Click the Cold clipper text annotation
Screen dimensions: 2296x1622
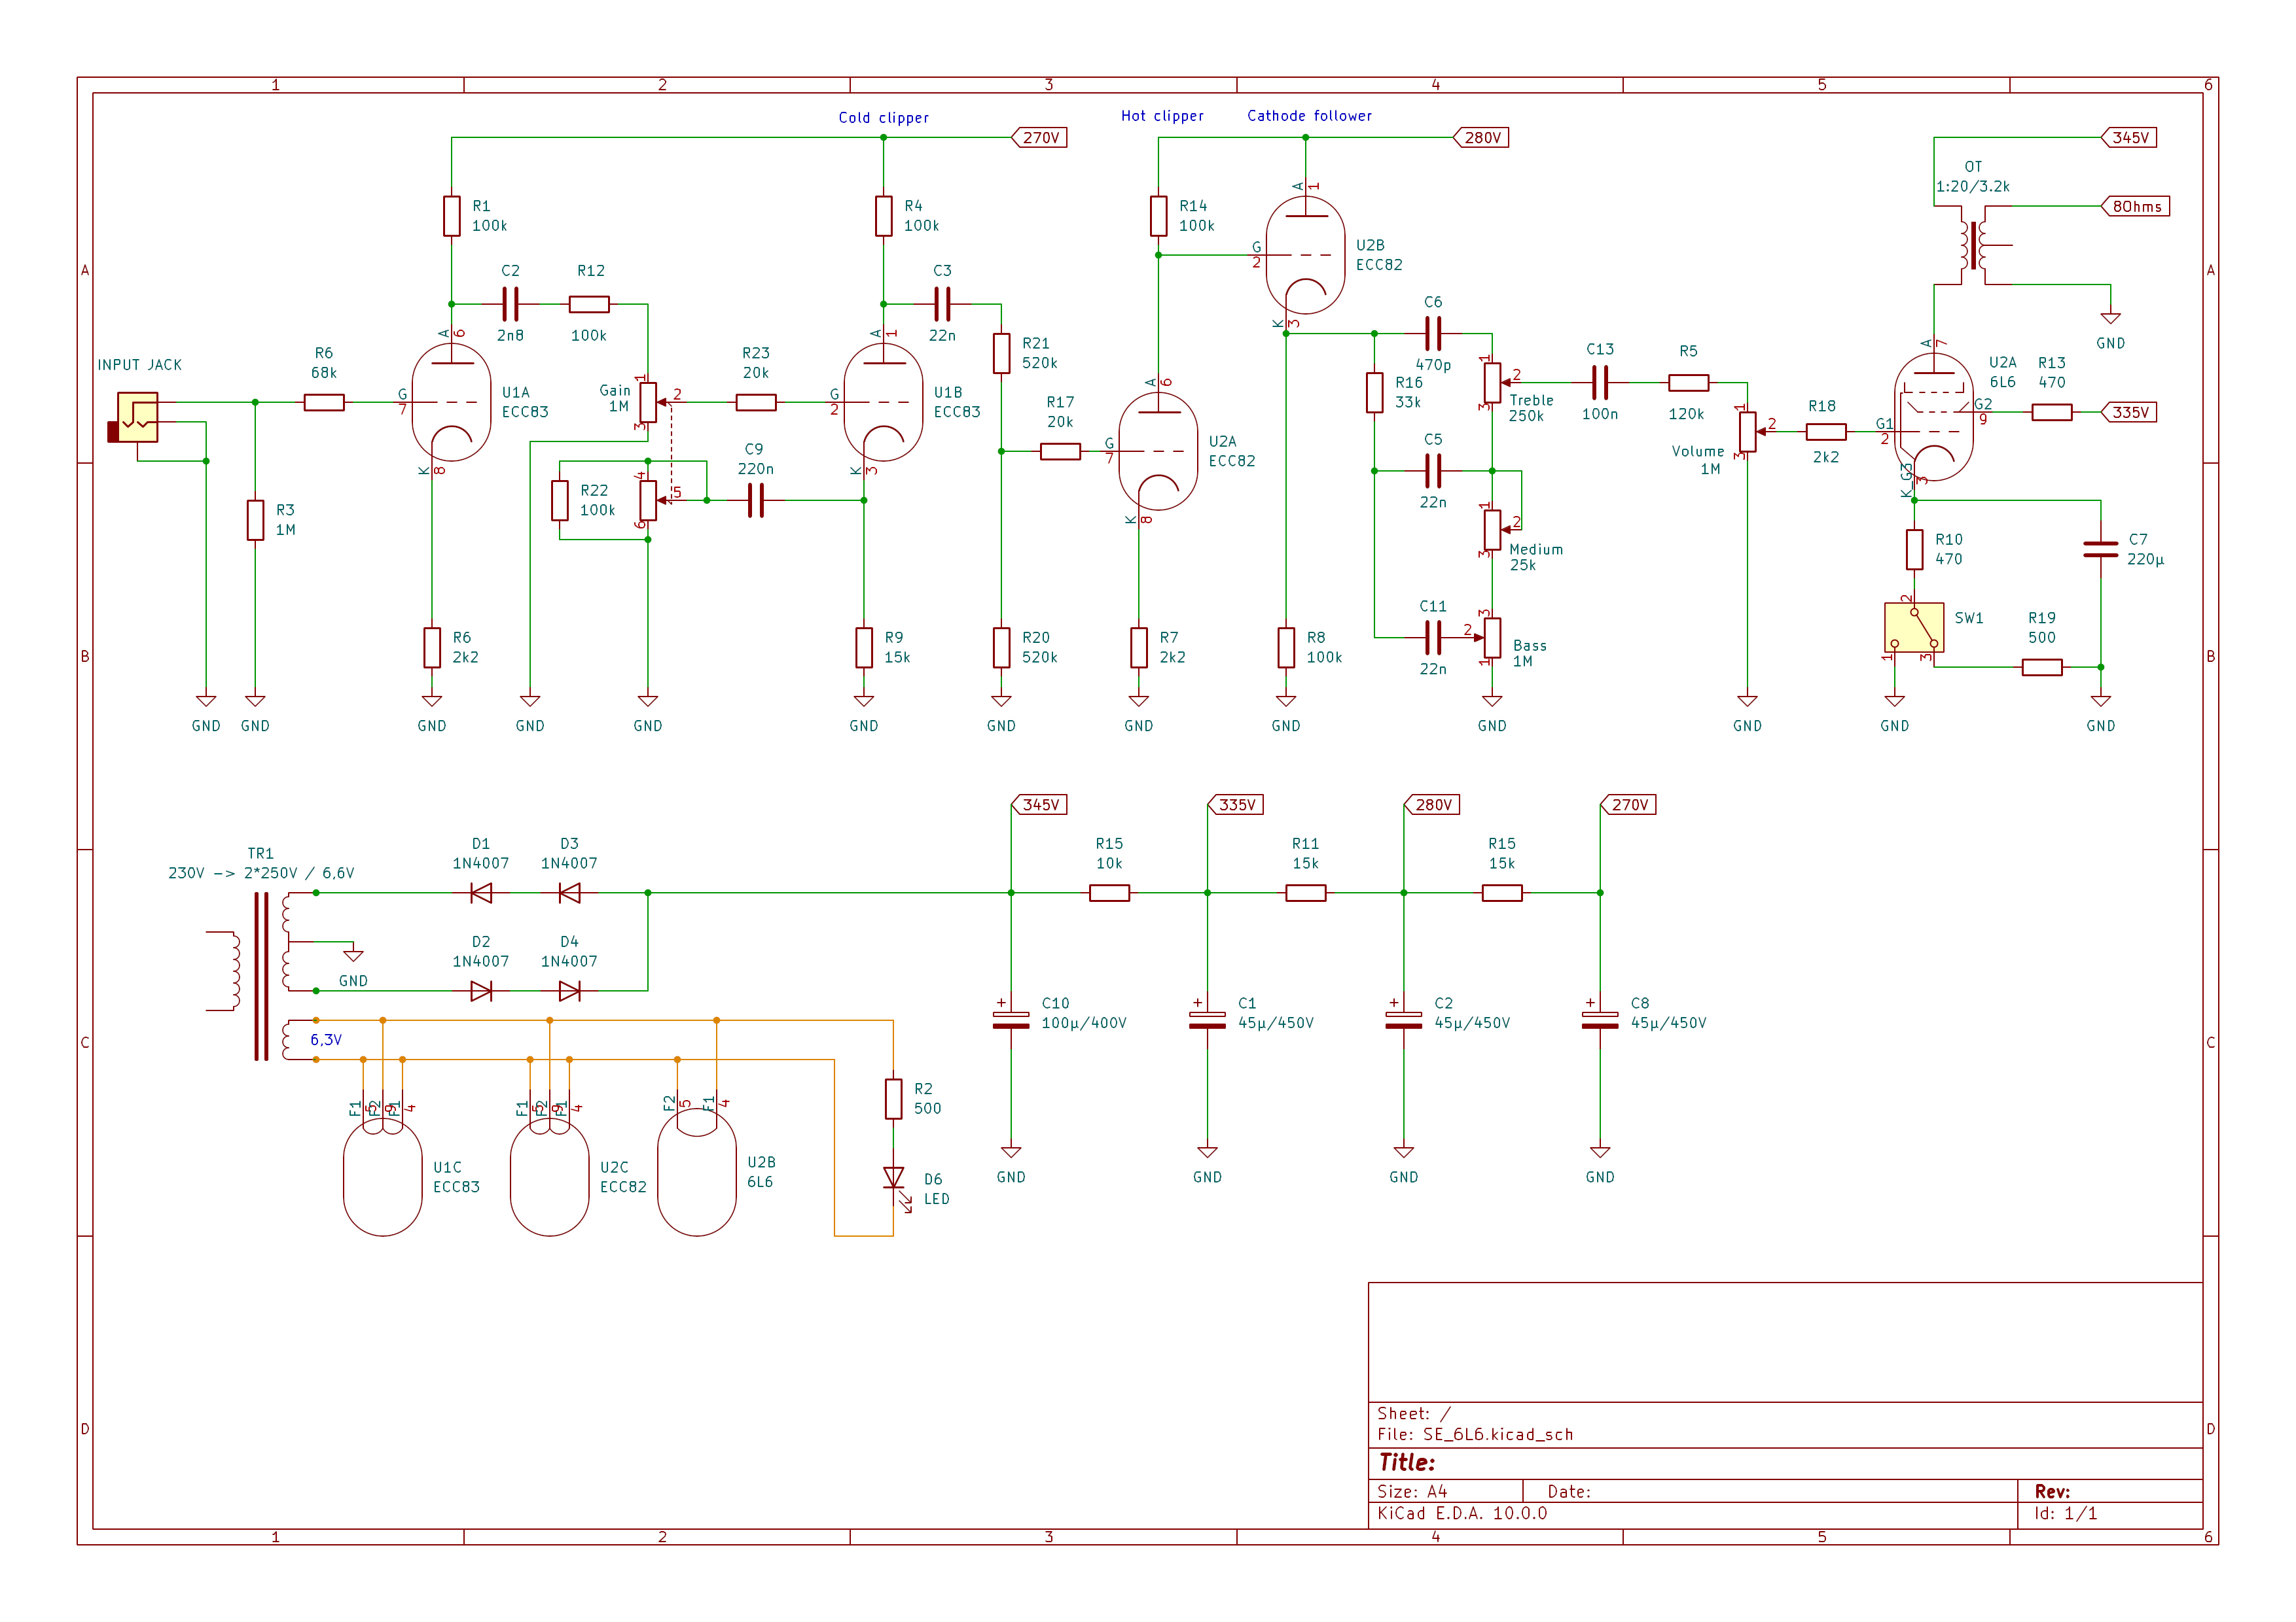pyautogui.click(x=883, y=118)
